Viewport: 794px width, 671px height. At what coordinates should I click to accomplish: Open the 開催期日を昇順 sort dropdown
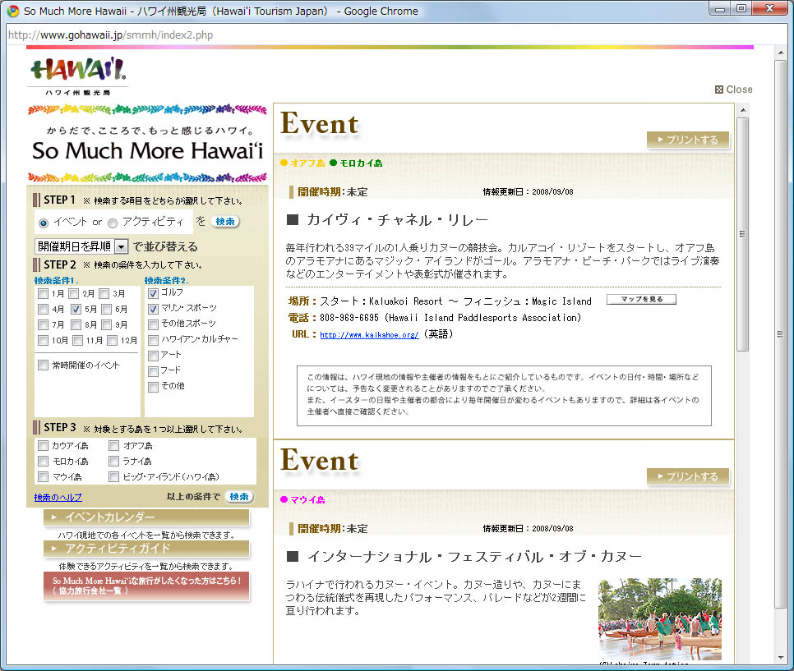pos(81,246)
